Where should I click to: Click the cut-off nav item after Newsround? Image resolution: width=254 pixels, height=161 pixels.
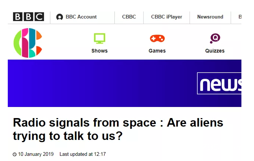pos(240,17)
